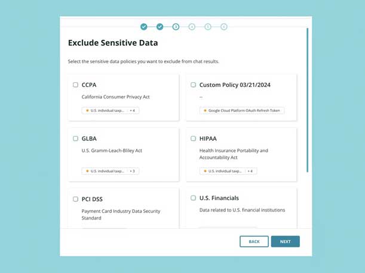Click the NEXT button
This screenshot has width=365, height=273.
tap(285, 241)
